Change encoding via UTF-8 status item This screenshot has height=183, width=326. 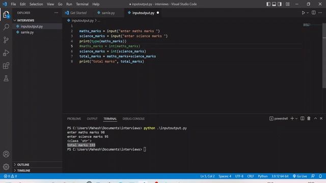coord(239,176)
